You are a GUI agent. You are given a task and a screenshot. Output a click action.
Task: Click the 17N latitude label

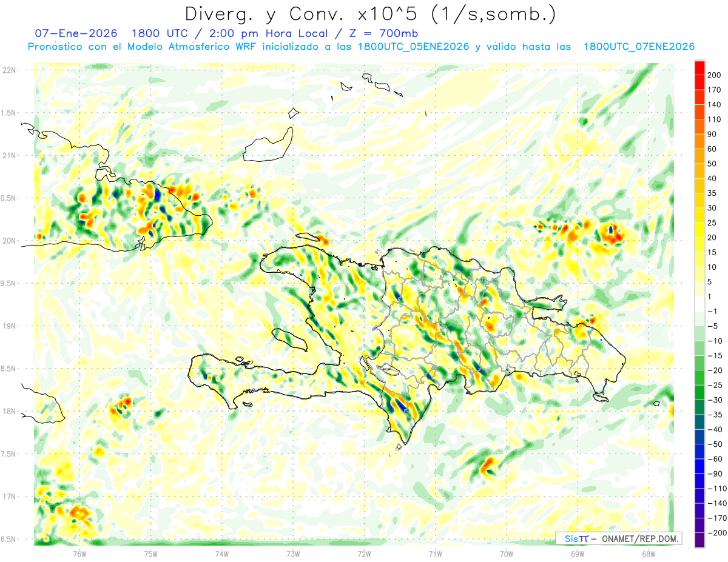pos(9,497)
